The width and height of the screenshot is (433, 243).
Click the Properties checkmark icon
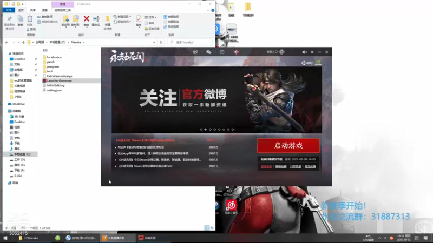(139, 19)
